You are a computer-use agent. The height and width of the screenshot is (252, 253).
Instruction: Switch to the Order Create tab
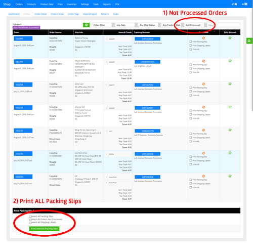57,14
